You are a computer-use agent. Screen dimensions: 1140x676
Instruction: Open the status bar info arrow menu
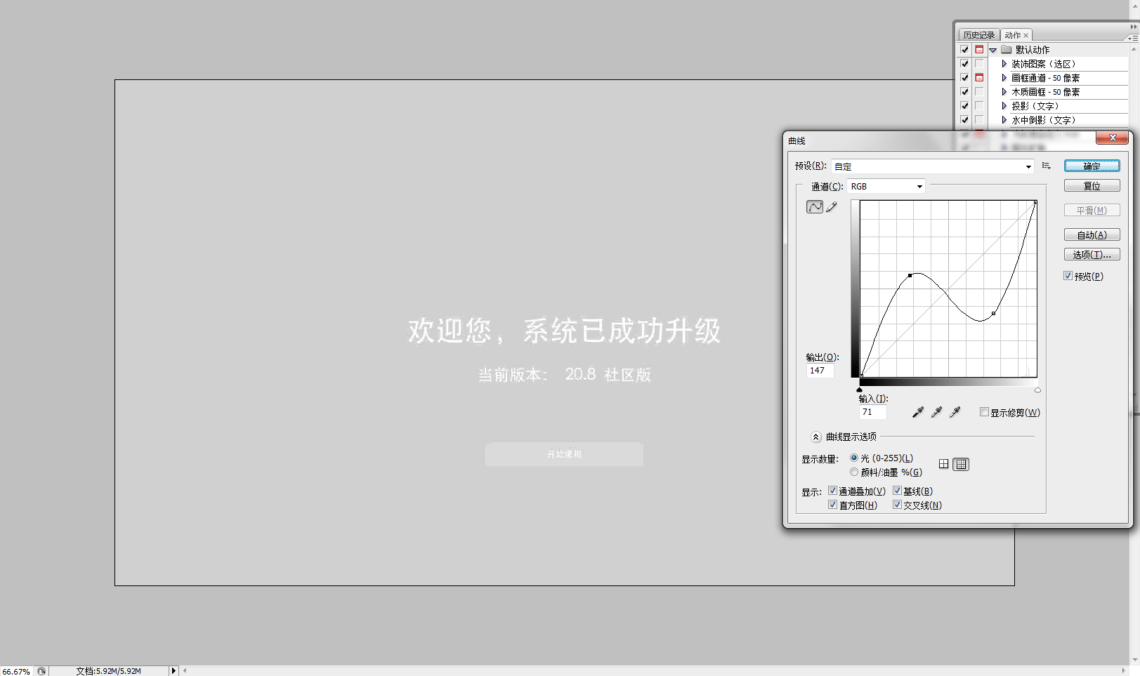coord(173,671)
